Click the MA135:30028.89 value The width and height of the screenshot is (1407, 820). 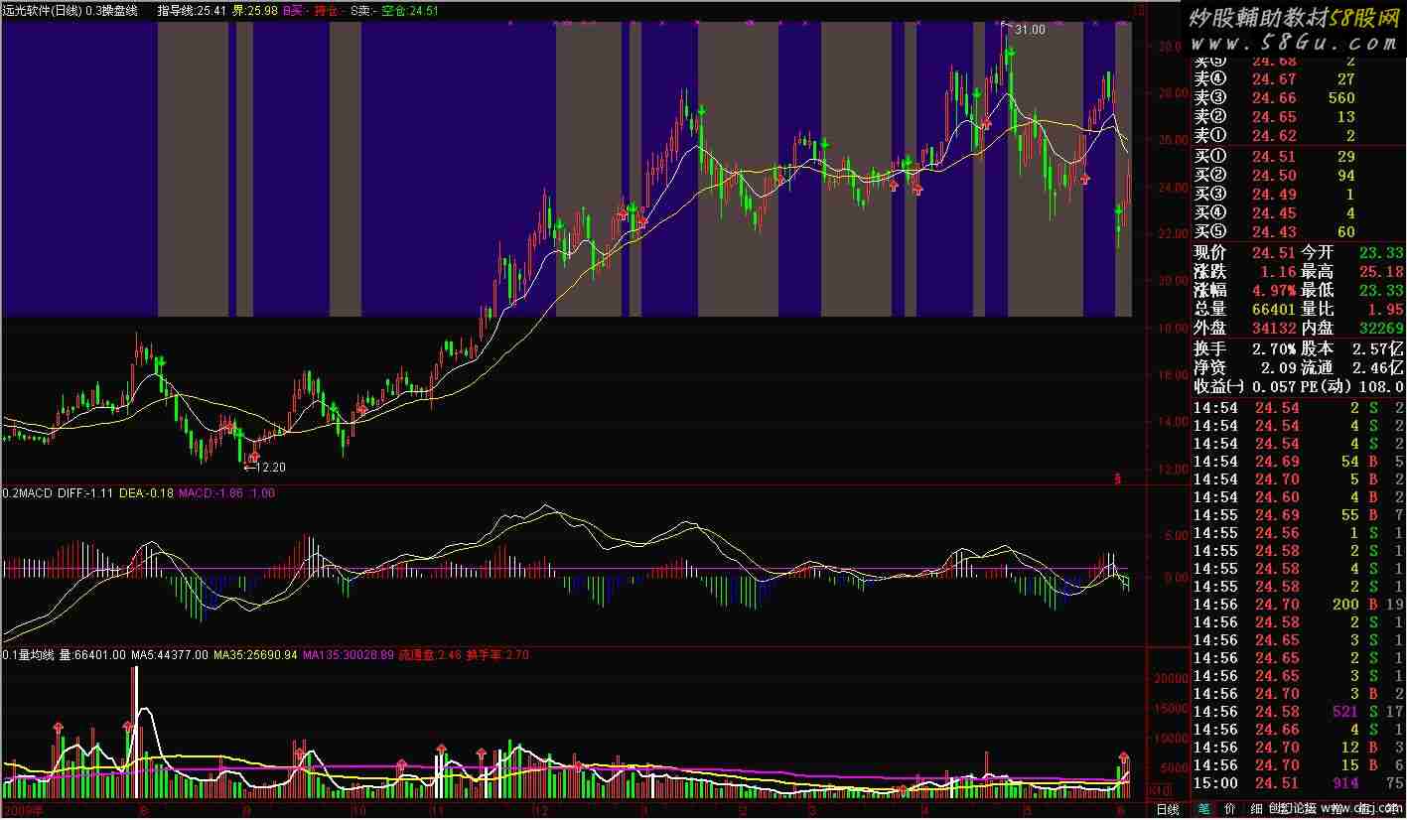(x=349, y=655)
